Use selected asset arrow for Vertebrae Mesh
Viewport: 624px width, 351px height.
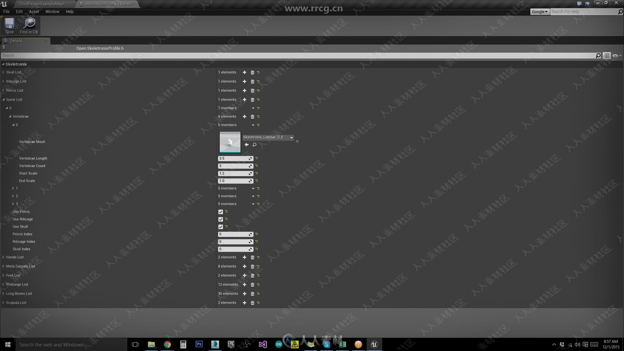[x=247, y=145]
